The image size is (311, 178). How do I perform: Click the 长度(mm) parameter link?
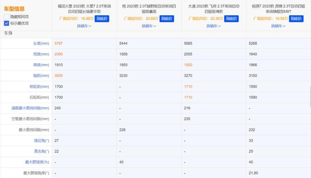click(41, 43)
